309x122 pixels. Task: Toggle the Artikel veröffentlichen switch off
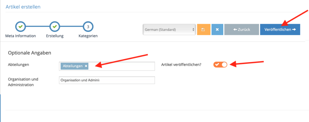pyautogui.click(x=220, y=65)
